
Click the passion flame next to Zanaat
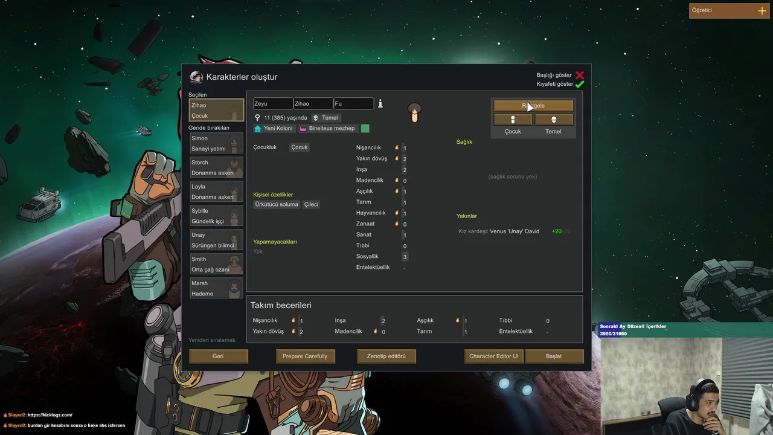[x=397, y=224]
